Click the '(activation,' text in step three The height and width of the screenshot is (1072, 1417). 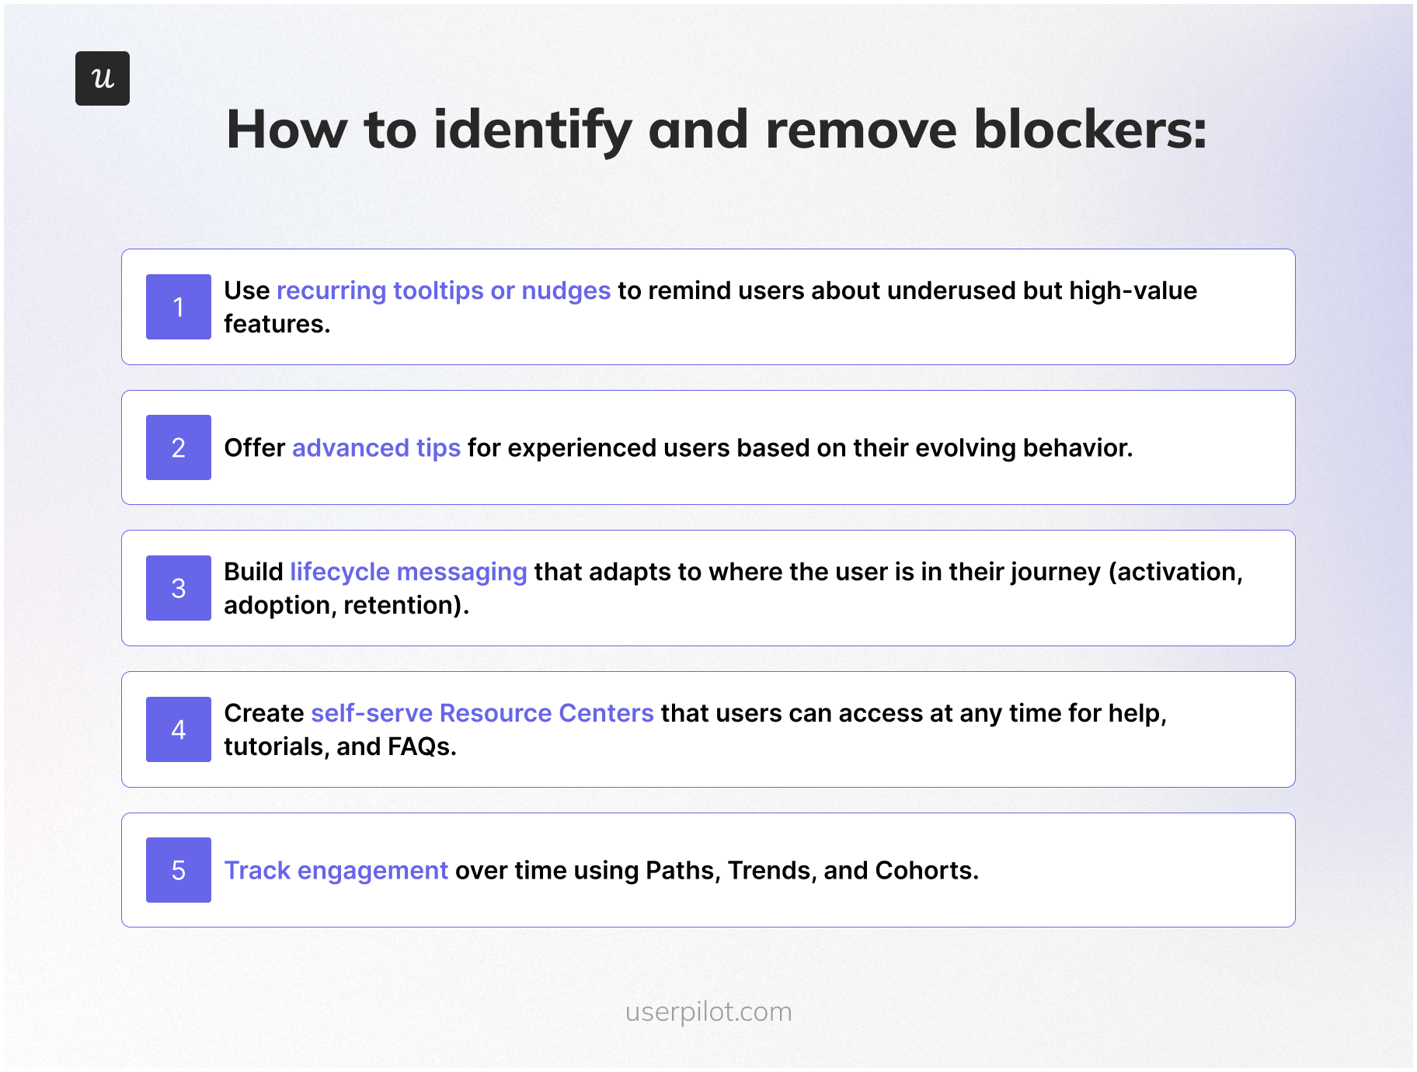click(1175, 572)
